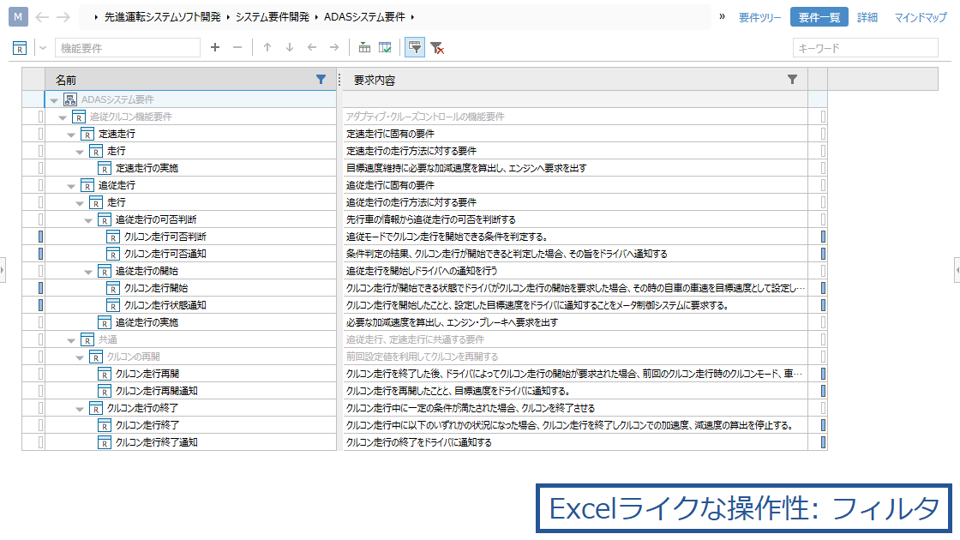Image resolution: width=960 pixels, height=540 pixels.
Task: Collapse the 追従クルコン機能要件 tree node
Action: click(63, 117)
